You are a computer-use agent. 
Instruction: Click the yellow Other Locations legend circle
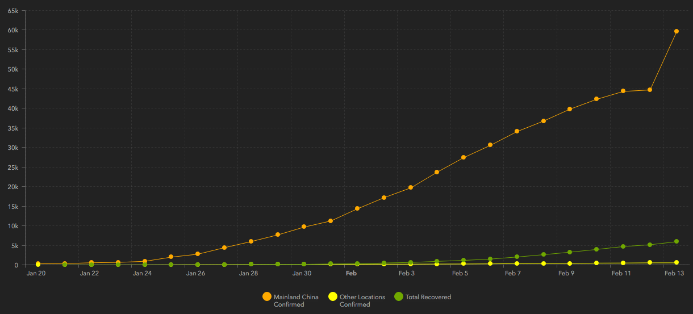[333, 296]
